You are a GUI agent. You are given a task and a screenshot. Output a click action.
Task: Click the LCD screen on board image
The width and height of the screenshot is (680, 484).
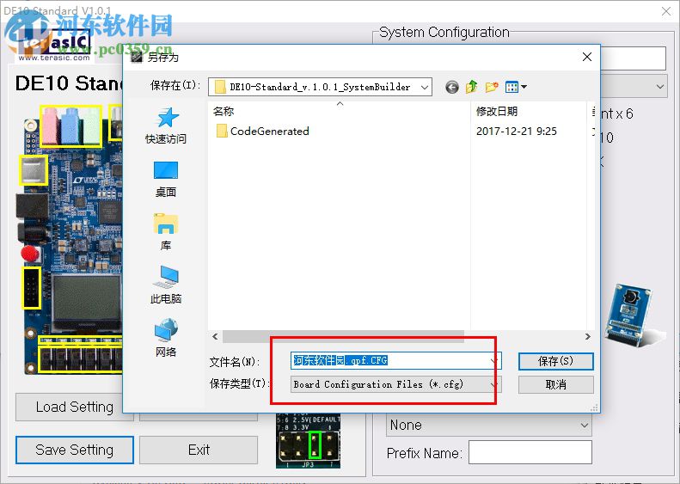(86, 302)
